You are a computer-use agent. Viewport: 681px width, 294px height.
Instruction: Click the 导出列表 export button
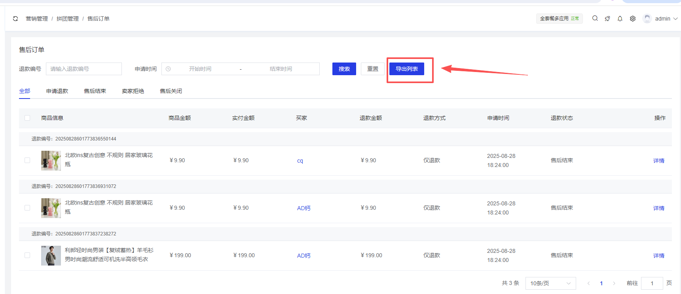point(406,69)
